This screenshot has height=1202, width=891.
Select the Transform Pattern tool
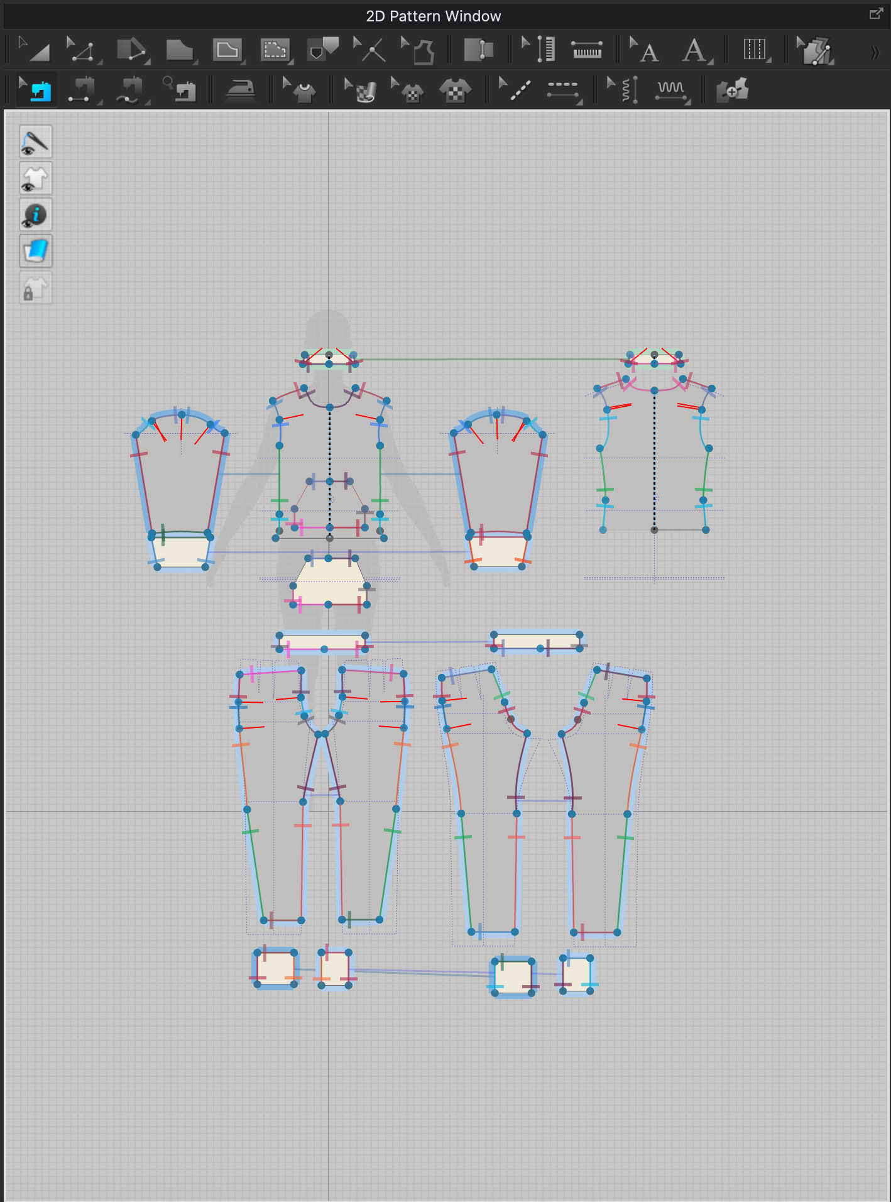[x=34, y=50]
